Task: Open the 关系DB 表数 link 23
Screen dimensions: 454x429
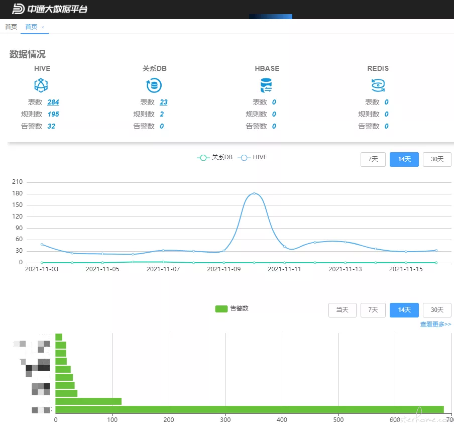Action: [x=164, y=102]
